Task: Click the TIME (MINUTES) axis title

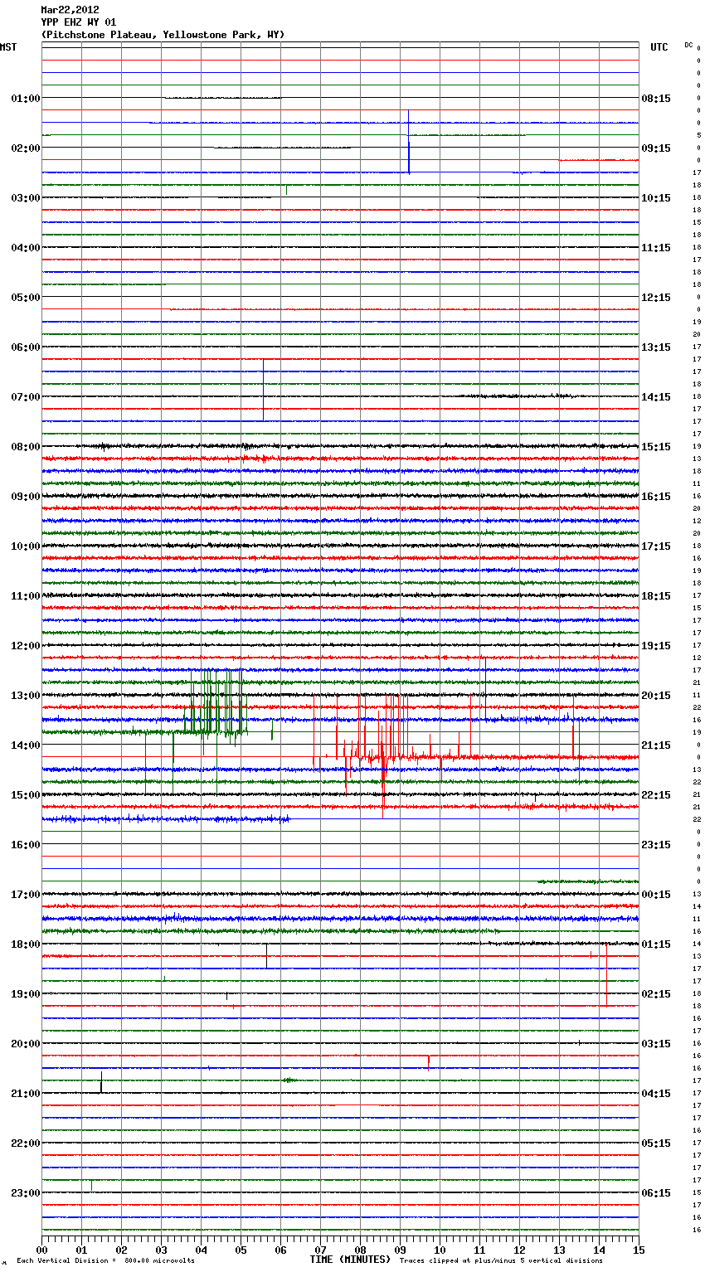Action: tap(350, 1260)
